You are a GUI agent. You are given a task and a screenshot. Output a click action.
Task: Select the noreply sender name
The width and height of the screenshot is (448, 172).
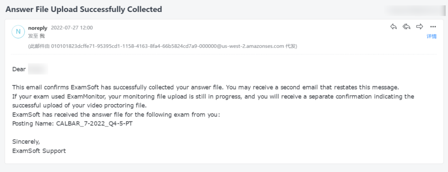(x=38, y=28)
